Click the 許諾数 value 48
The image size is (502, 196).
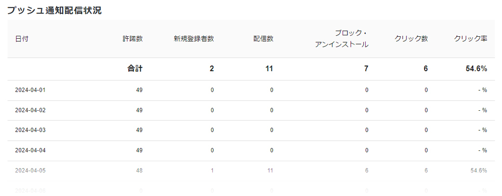(x=139, y=171)
